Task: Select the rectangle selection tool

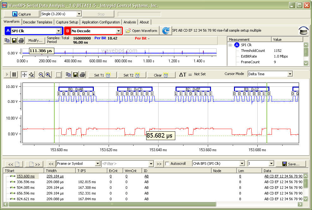Action: coord(58,75)
